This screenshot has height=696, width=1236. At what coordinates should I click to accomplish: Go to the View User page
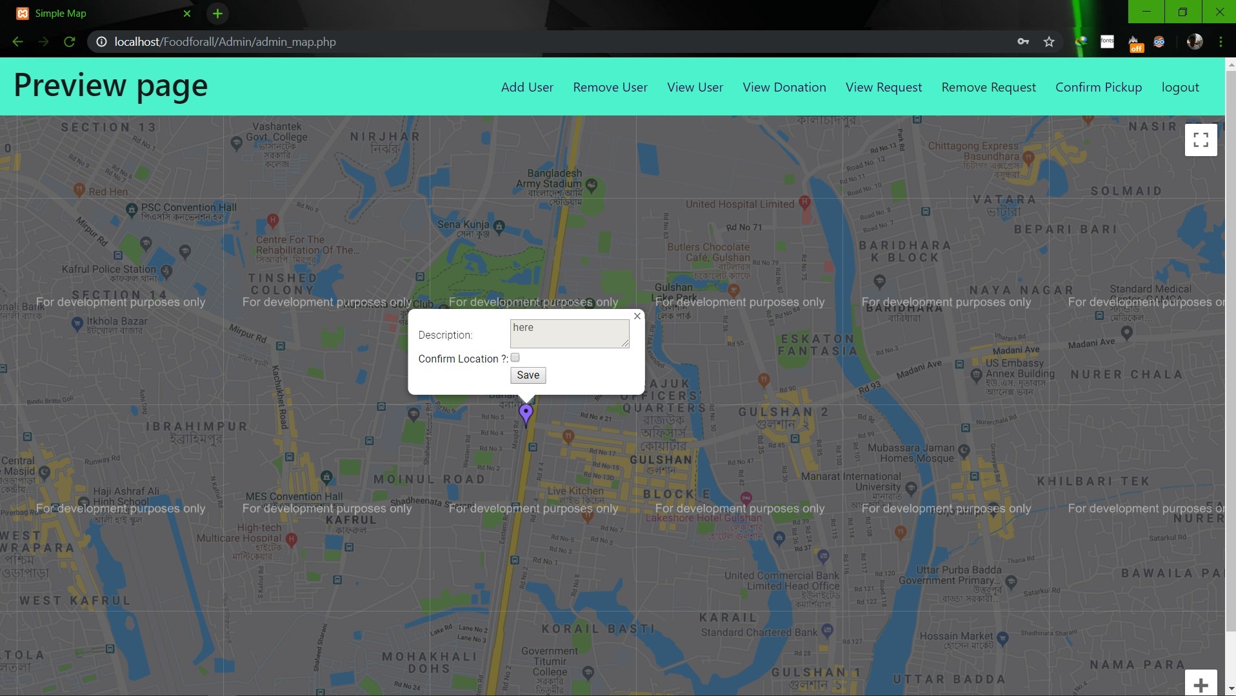695,87
